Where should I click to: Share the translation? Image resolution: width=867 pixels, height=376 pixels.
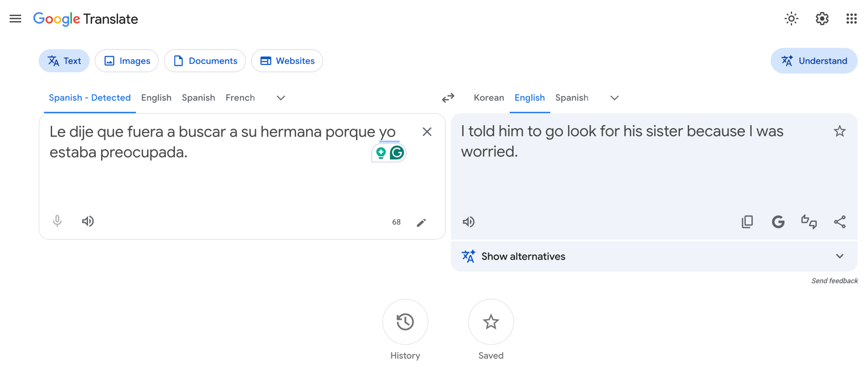(840, 222)
